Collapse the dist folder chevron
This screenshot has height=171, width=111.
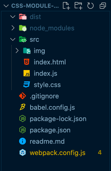(13, 16)
